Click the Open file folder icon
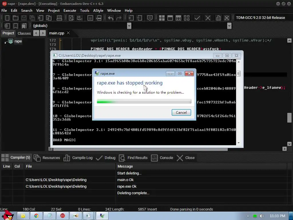This screenshot has width=293, height=220. pos(15,18)
